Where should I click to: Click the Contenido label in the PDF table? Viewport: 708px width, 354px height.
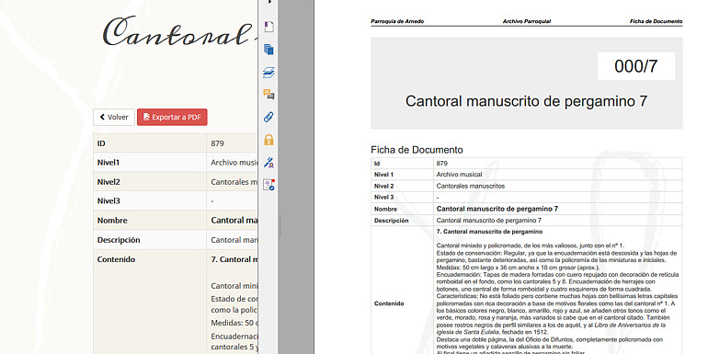389,303
